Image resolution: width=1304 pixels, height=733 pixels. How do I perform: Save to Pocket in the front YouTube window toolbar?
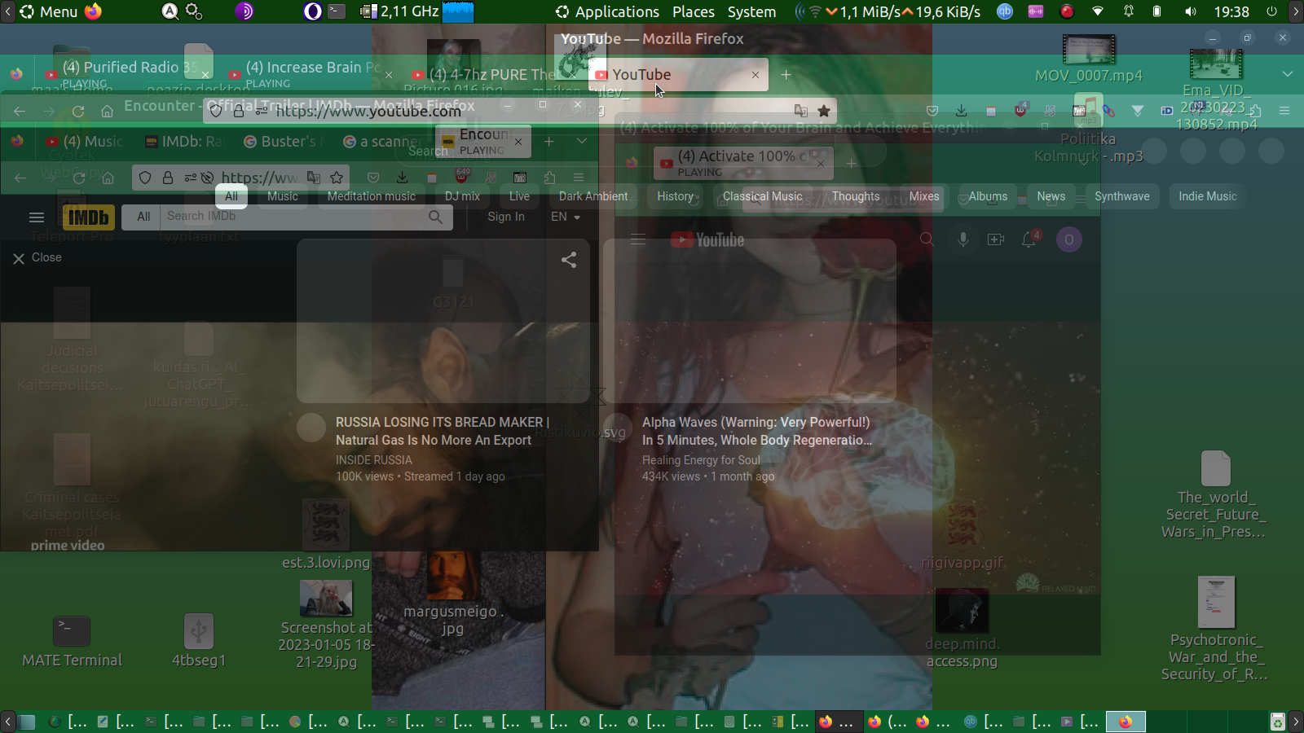[932, 111]
